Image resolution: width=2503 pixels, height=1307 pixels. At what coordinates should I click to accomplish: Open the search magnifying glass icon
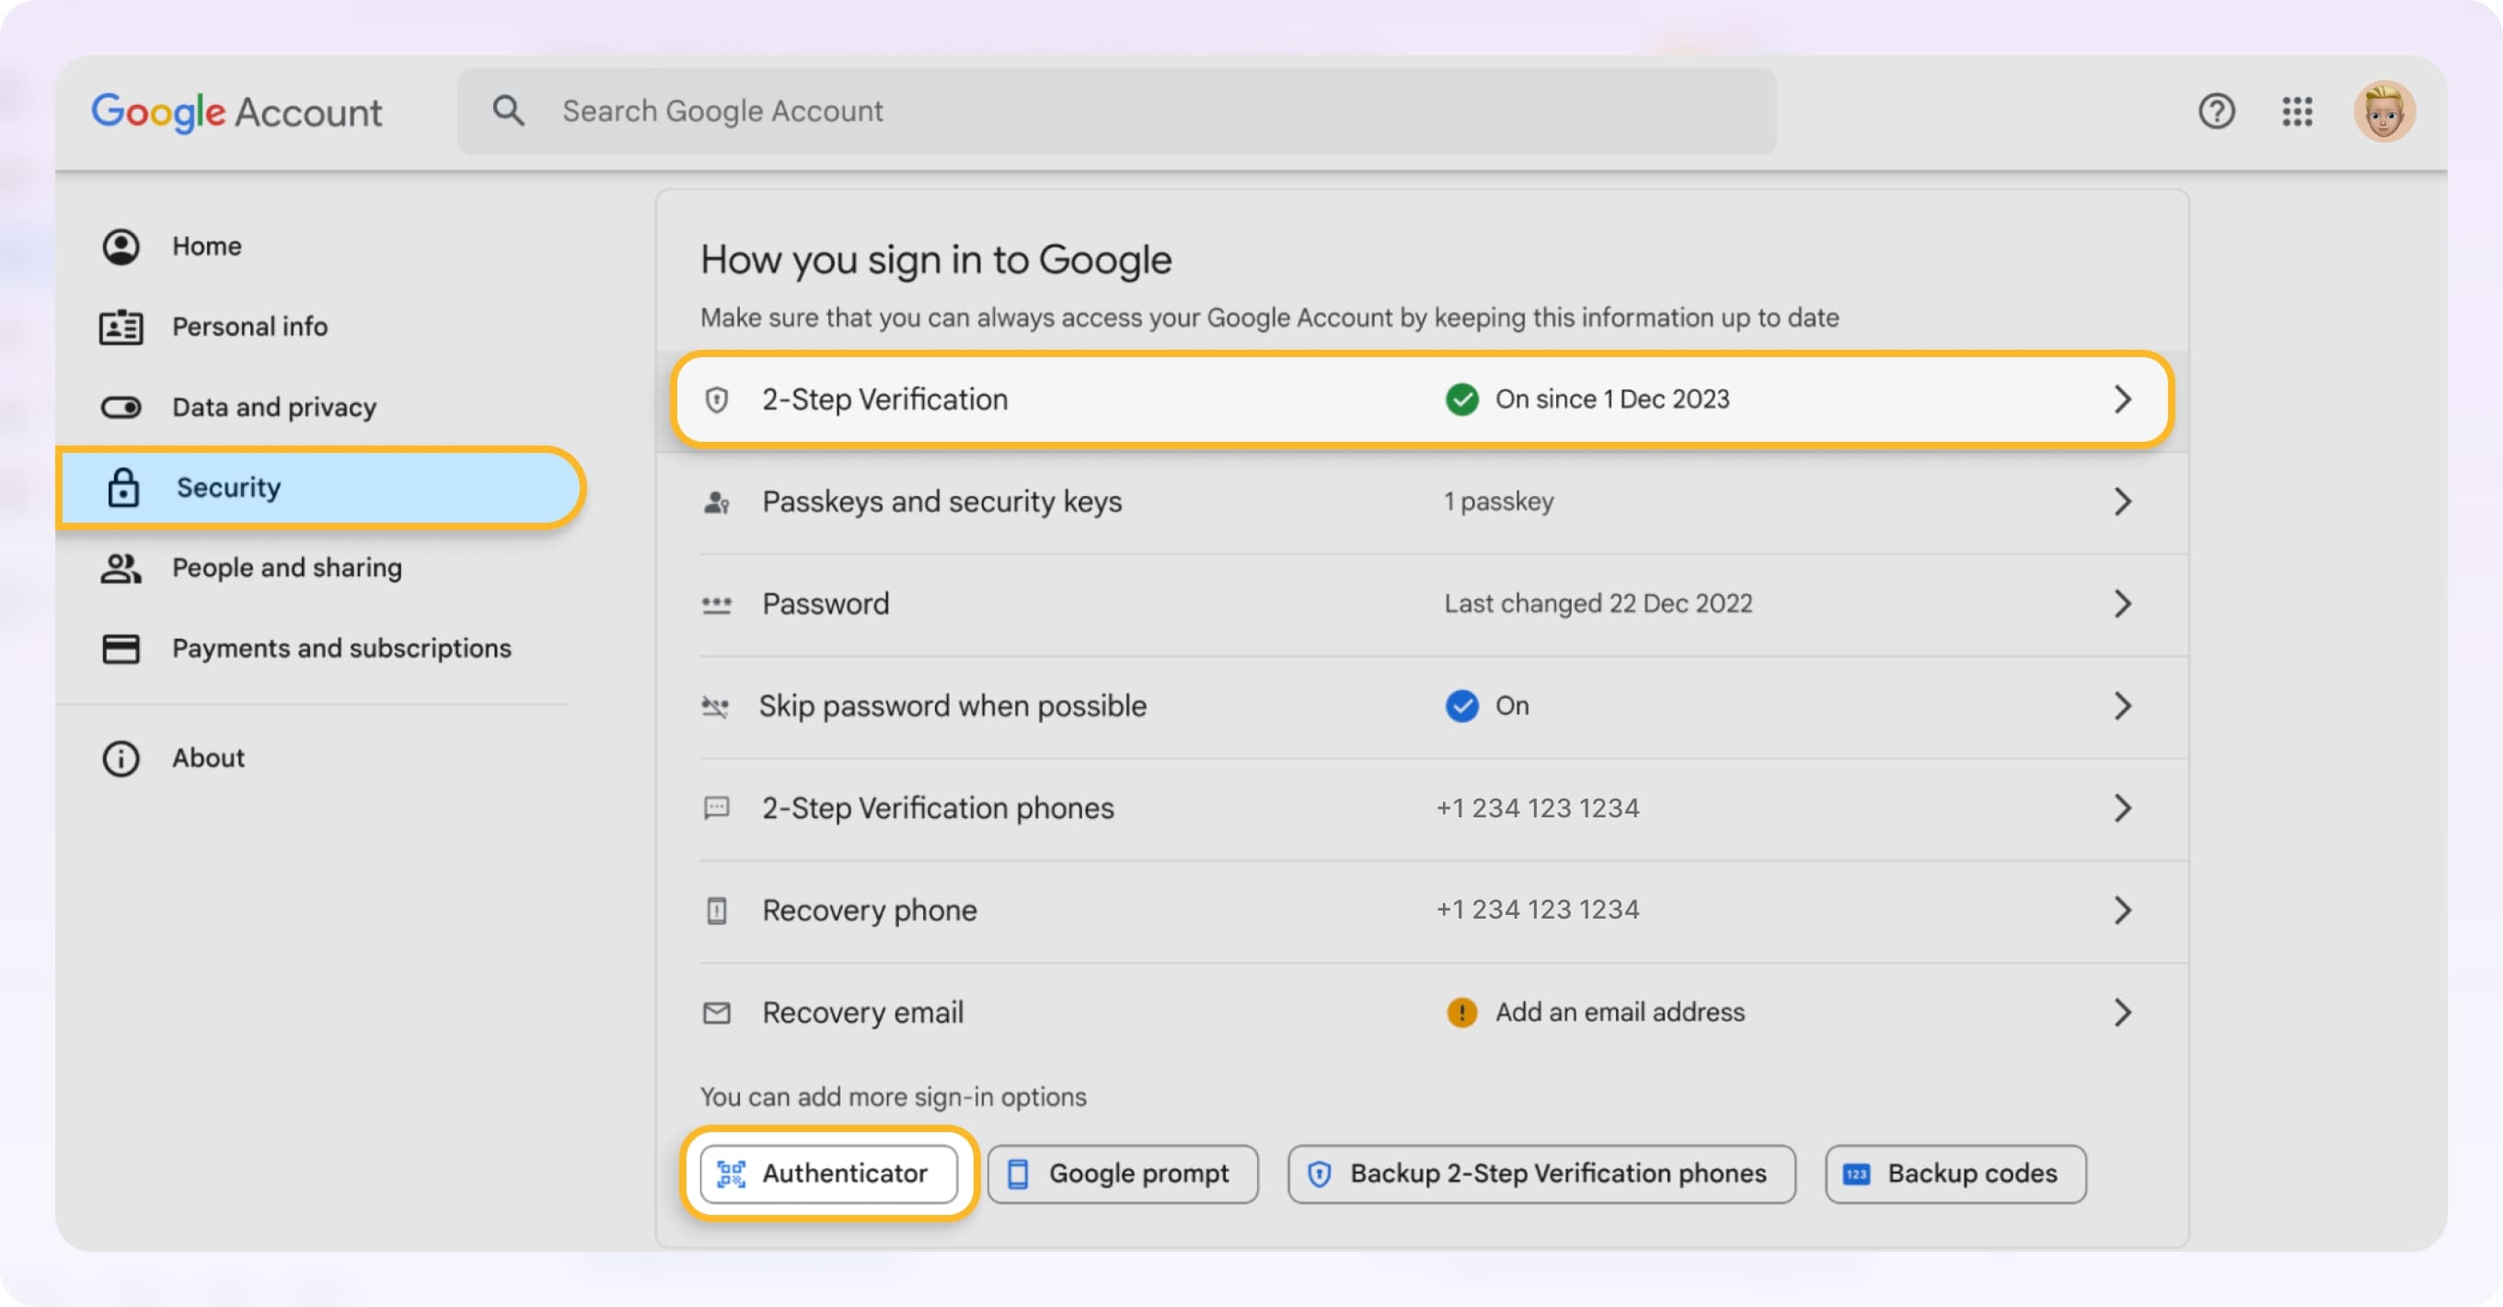pos(508,110)
